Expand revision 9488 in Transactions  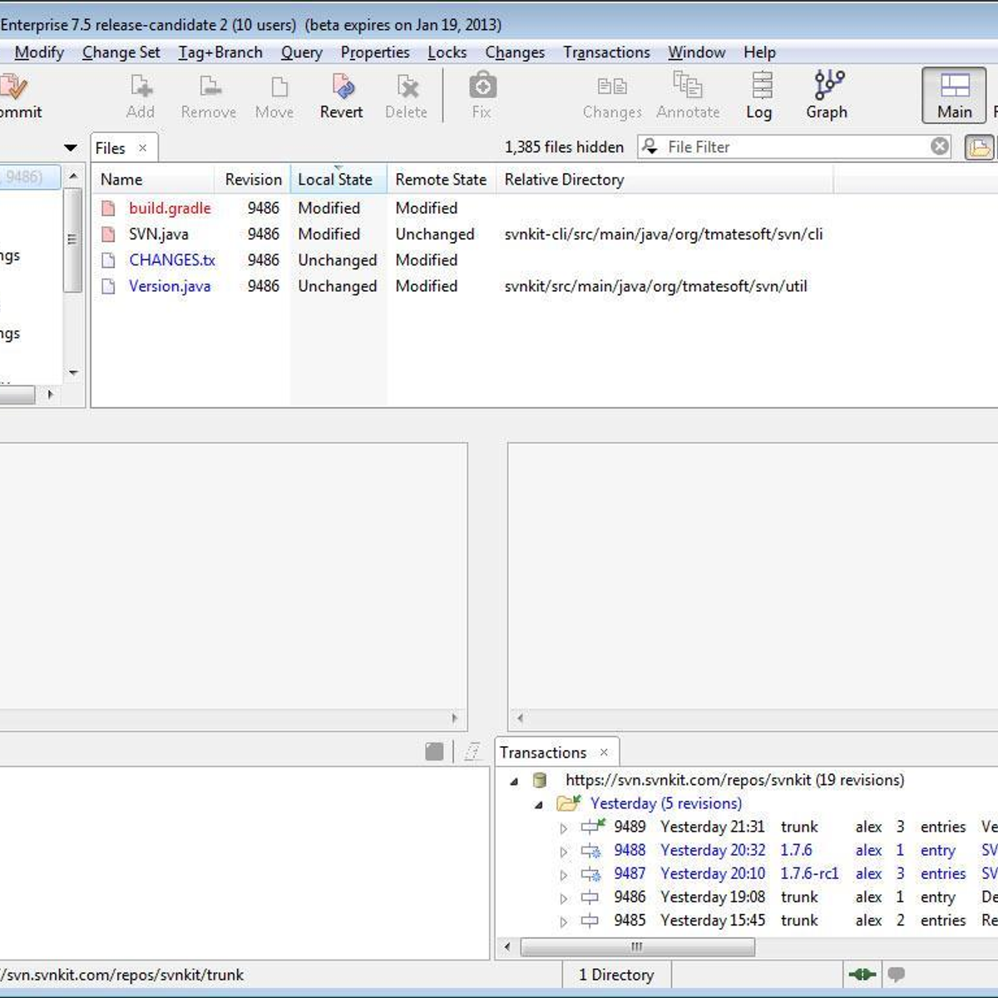pyautogui.click(x=563, y=851)
